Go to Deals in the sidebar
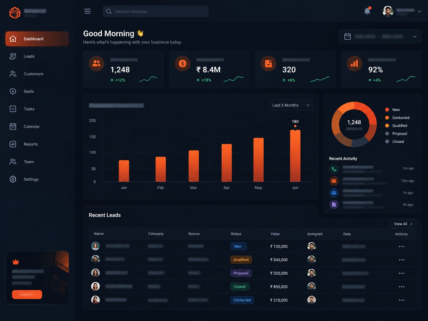Viewport: 428px width, 321px height. [37, 91]
